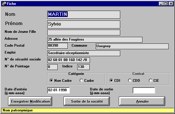This screenshot has width=175, height=114.
Task: Click the empty Date de sortie field
Action: pyautogui.click(x=144, y=90)
